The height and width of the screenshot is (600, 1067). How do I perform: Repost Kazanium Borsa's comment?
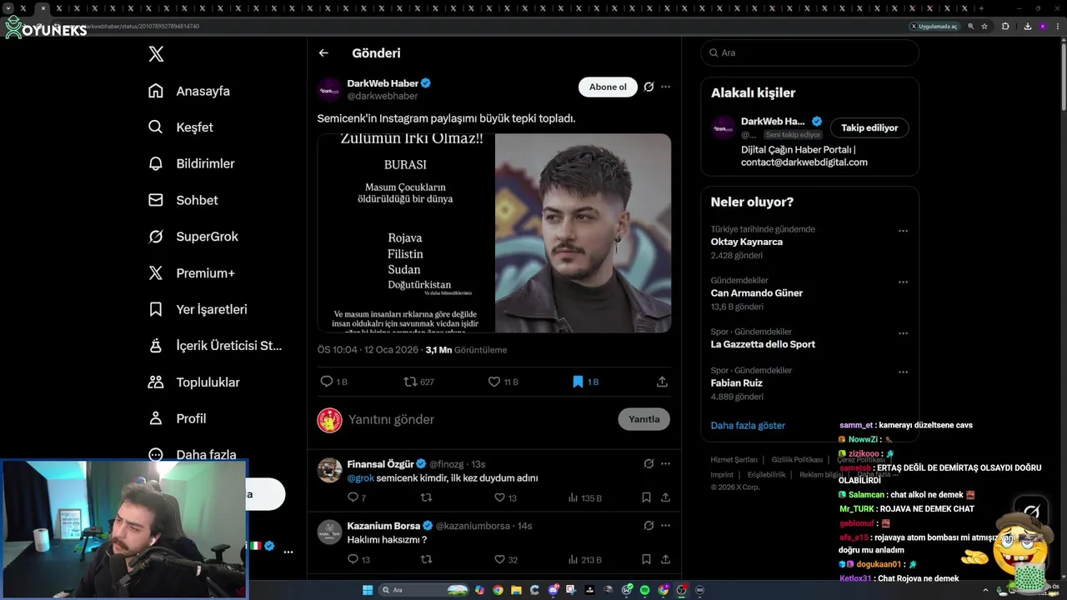pyautogui.click(x=426, y=559)
